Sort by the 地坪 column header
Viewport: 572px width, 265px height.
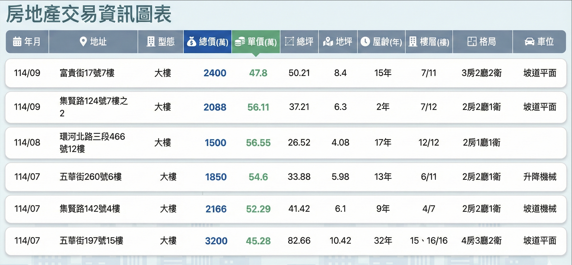[x=338, y=42]
